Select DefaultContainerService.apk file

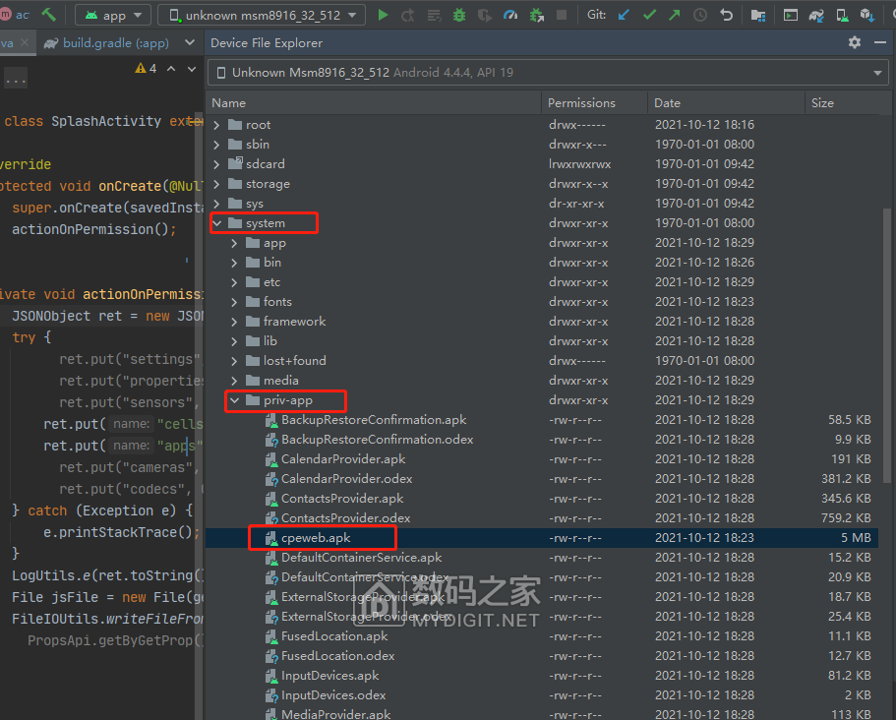[542, 558]
